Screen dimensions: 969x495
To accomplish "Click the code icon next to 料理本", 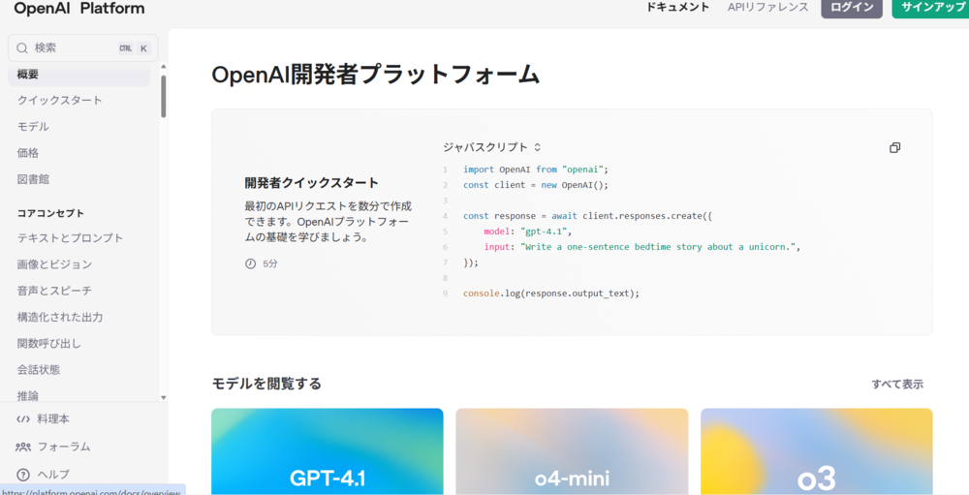I will click(x=23, y=419).
